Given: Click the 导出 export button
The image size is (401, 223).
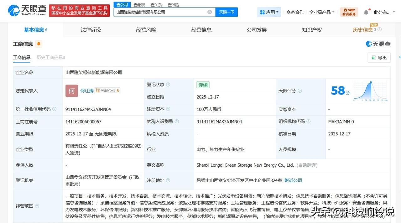Looking at the screenshot, I should click(379, 58).
